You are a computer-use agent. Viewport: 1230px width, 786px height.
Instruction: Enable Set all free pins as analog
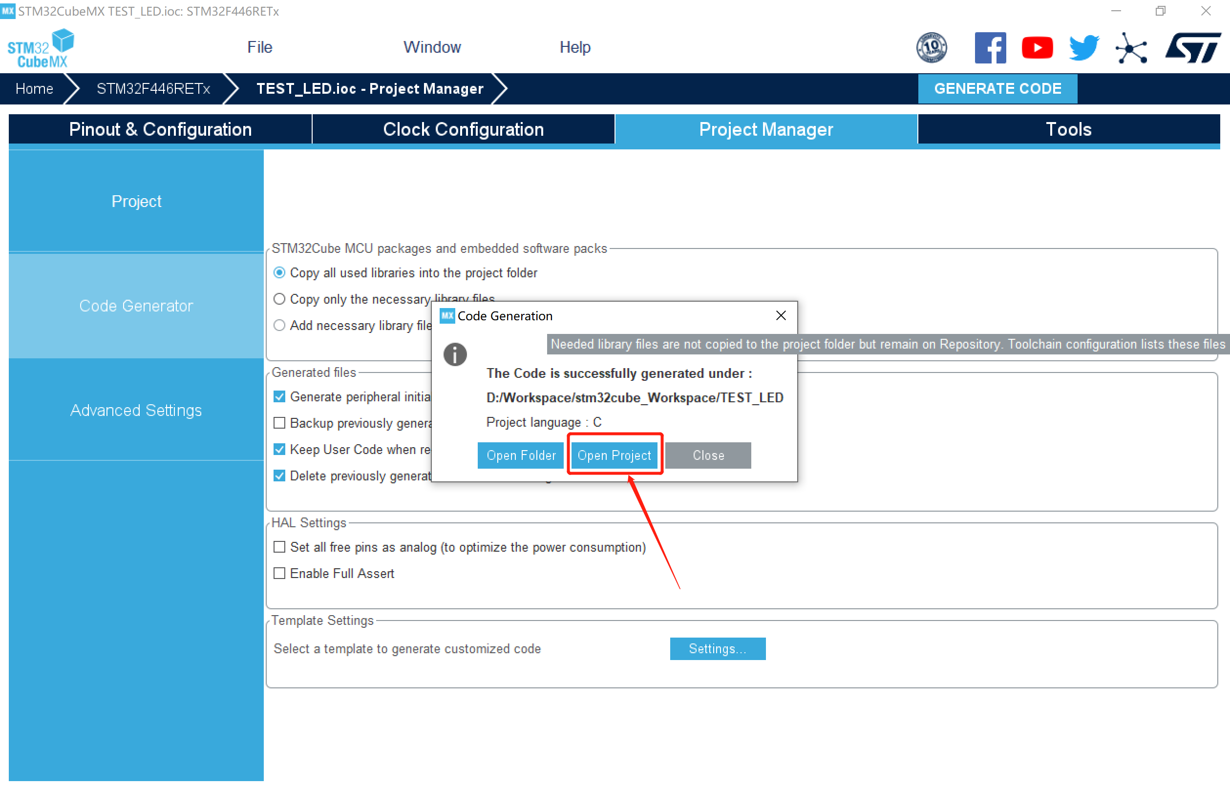coord(279,547)
